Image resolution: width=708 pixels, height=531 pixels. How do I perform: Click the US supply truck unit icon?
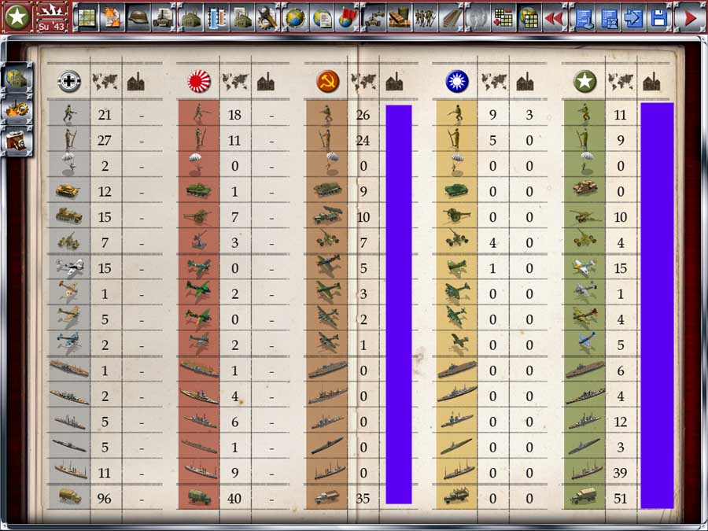pyautogui.click(x=584, y=496)
